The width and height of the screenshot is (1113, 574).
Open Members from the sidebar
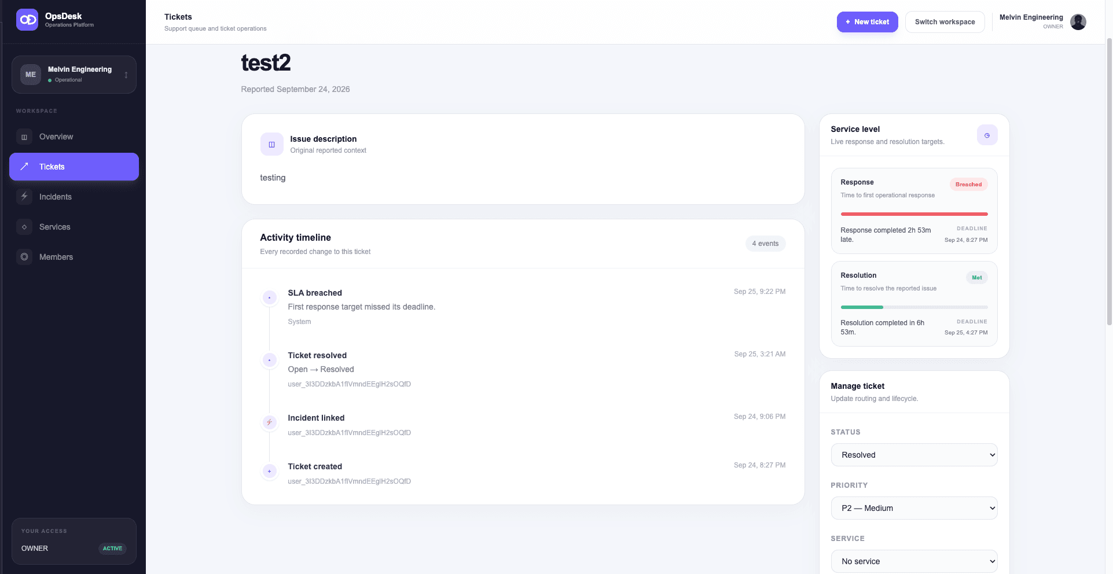tap(74, 257)
